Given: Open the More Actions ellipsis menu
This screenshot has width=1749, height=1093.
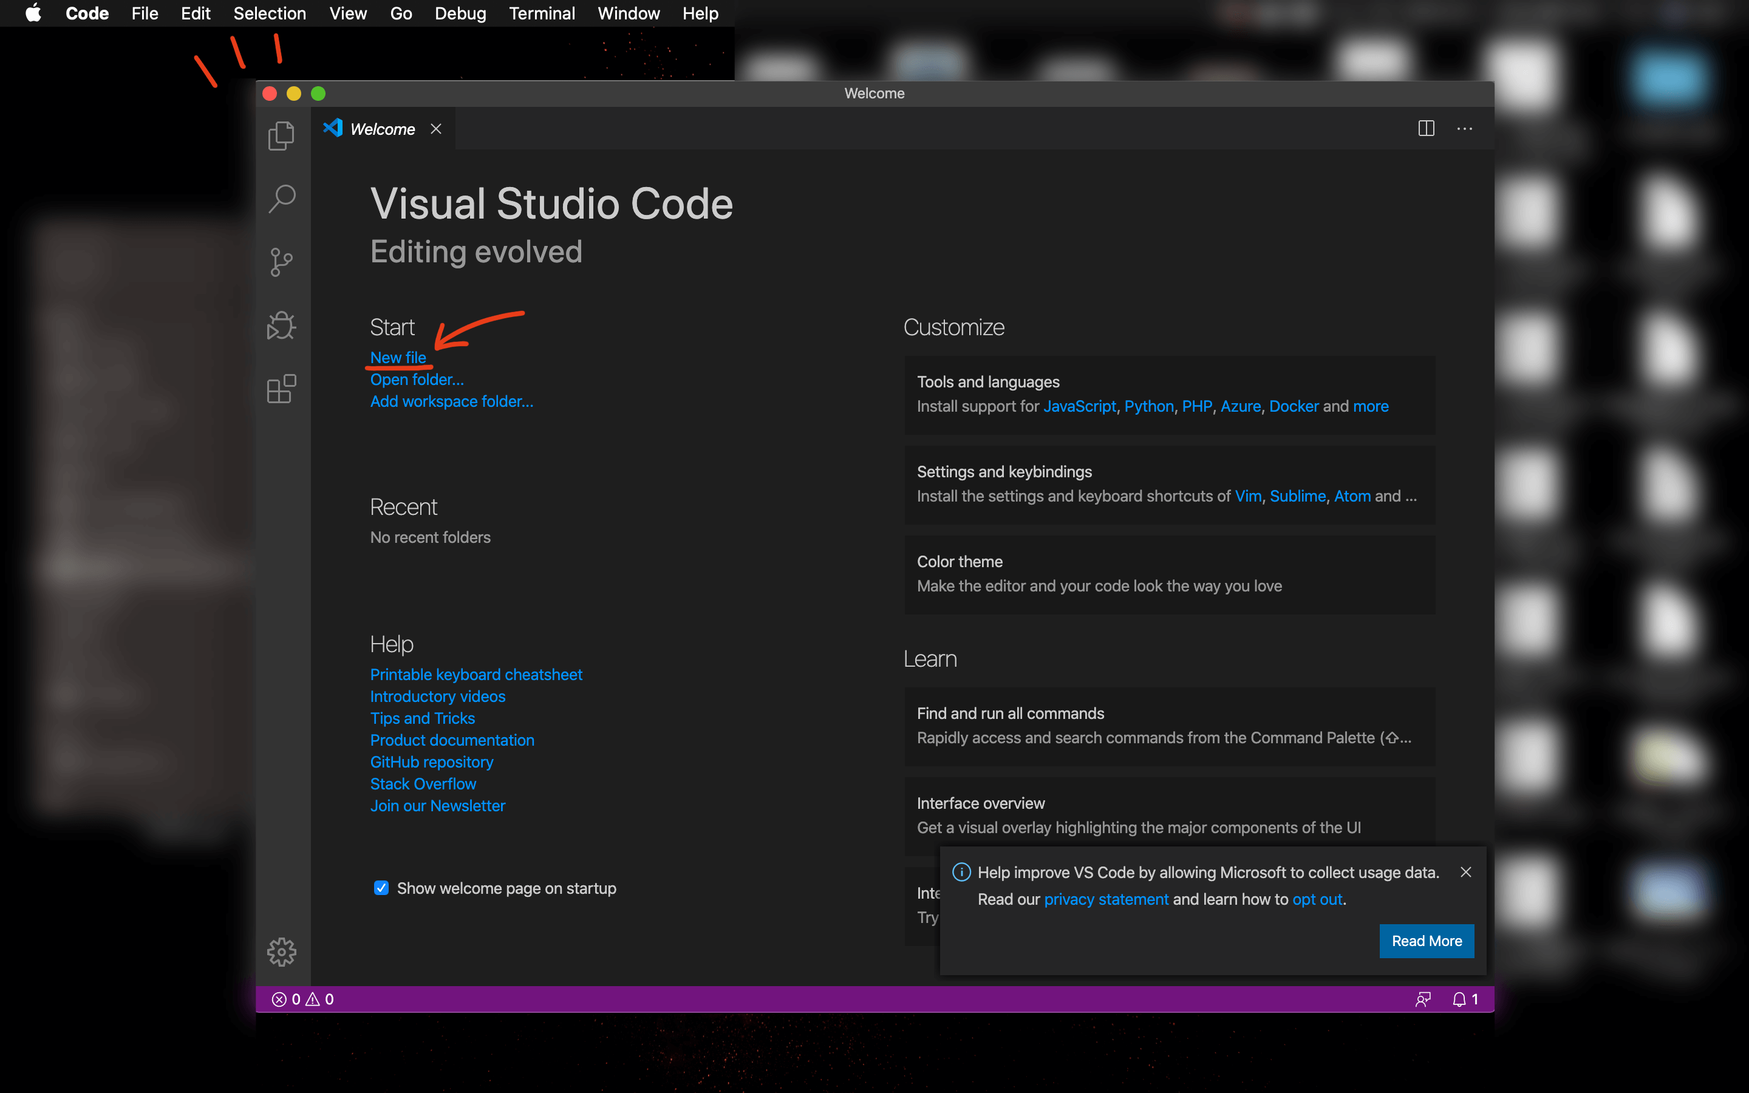Looking at the screenshot, I should click(x=1464, y=129).
